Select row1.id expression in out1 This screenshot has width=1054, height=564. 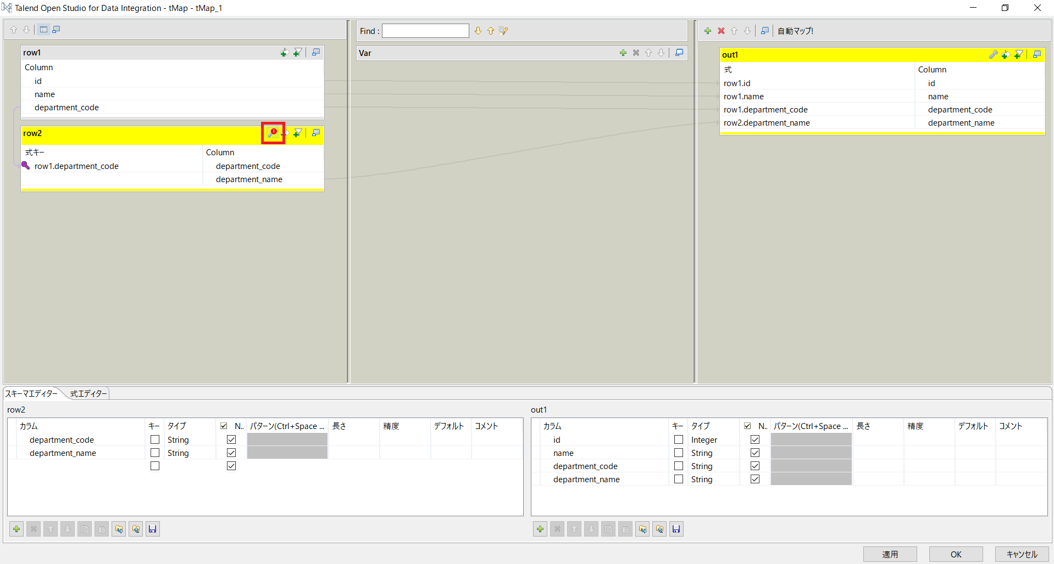pos(737,83)
